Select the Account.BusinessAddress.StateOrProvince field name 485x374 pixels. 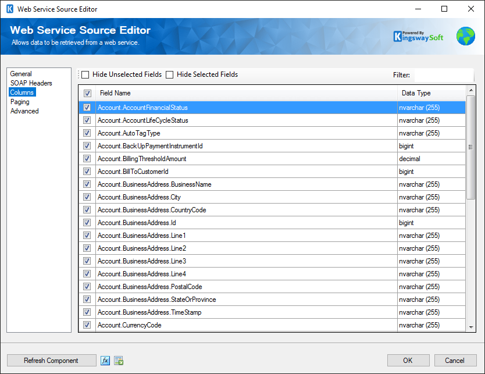[x=157, y=300]
